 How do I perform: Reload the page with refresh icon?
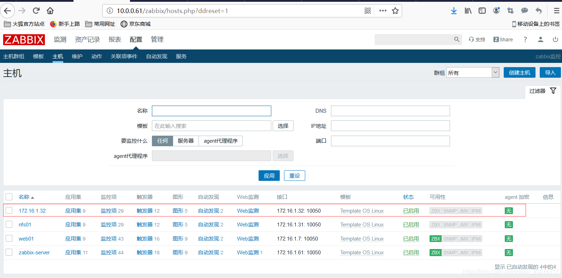pos(36,11)
